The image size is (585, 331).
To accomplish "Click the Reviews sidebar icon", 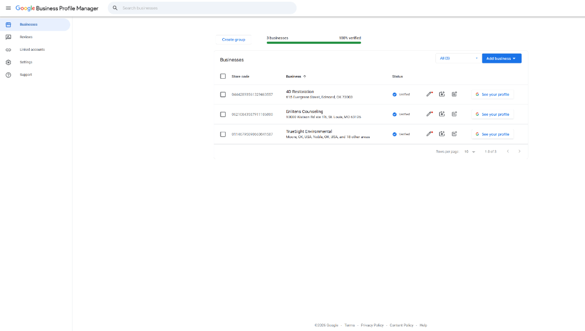I will (8, 37).
